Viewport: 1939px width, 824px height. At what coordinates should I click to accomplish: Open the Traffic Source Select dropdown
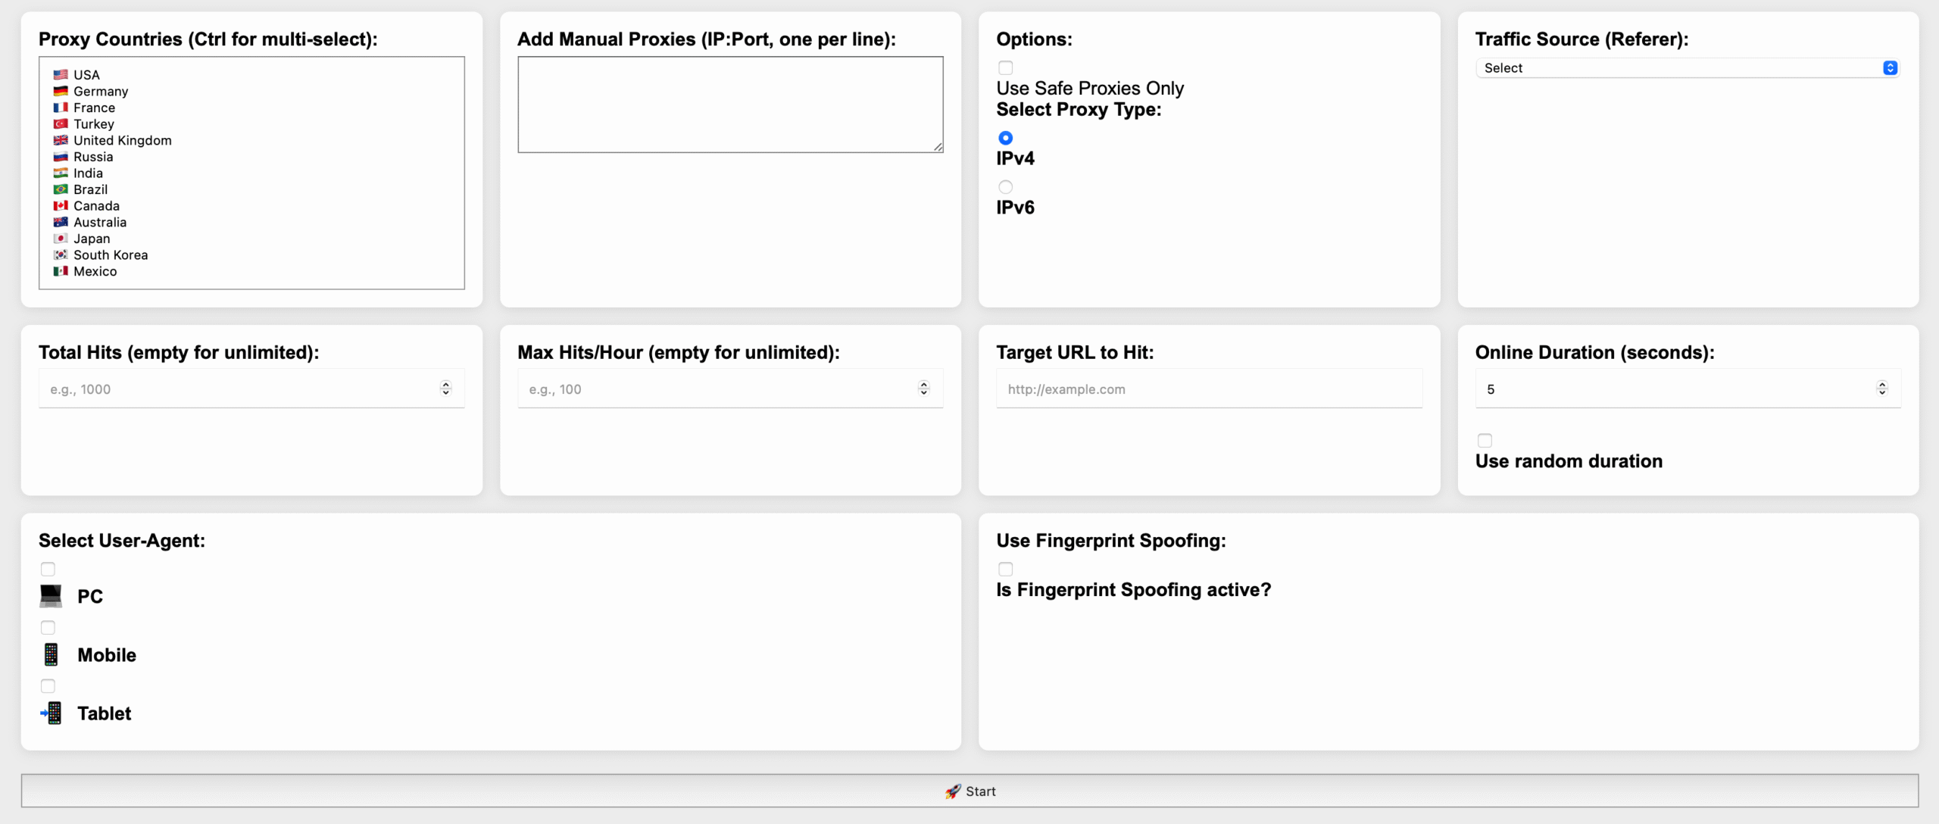(x=1688, y=68)
